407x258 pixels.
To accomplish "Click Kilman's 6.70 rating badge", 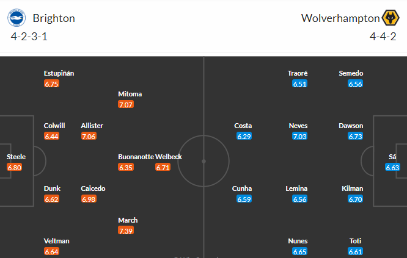I will pos(355,199).
